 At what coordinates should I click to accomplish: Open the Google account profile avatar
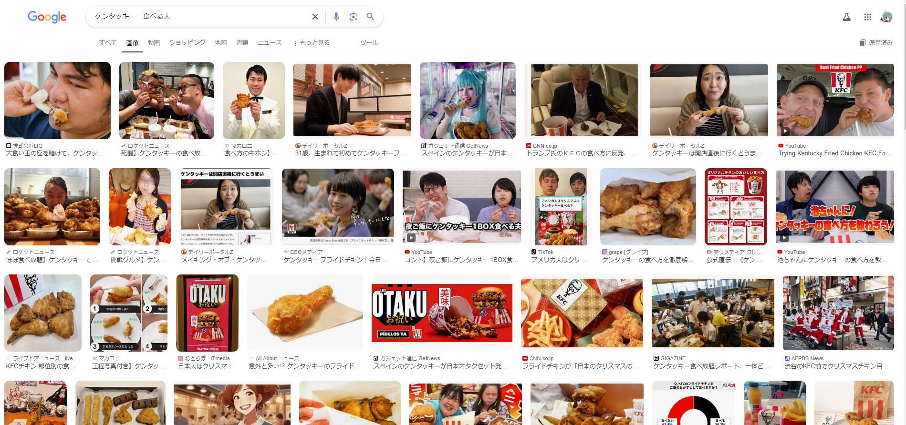click(886, 17)
